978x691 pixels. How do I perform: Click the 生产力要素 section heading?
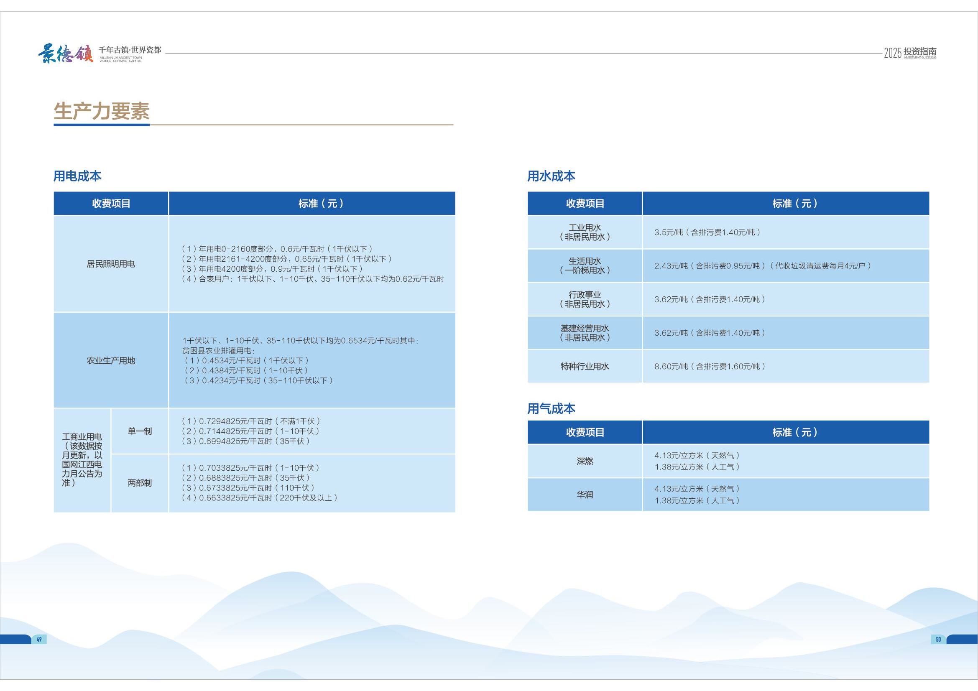point(101,111)
